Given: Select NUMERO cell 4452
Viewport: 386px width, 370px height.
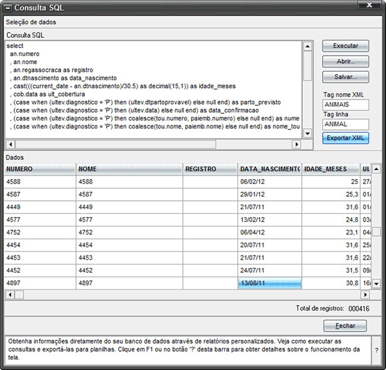Looking at the screenshot, I should [x=40, y=270].
